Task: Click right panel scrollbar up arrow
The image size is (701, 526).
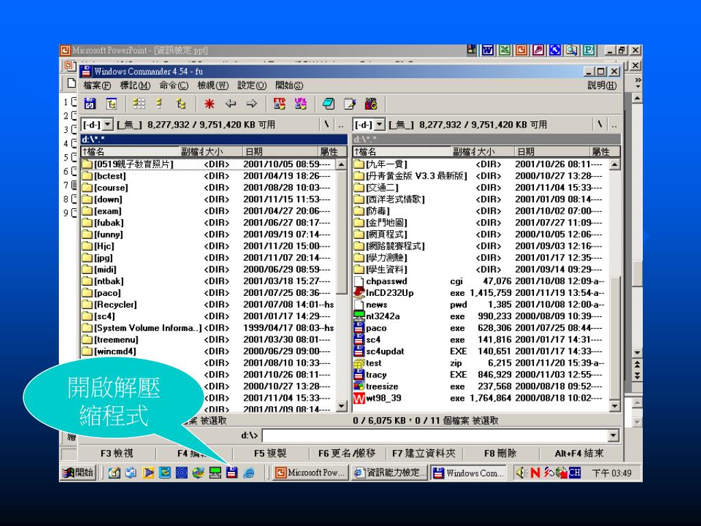Action: (615, 164)
